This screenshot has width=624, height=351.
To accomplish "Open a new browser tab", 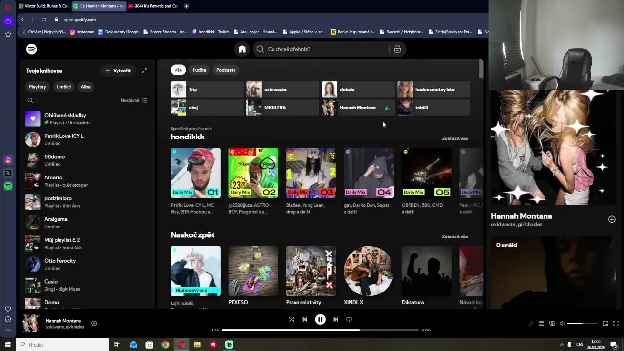I will click(x=186, y=6).
